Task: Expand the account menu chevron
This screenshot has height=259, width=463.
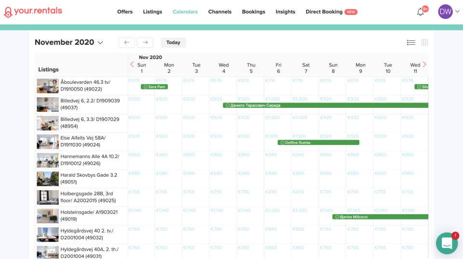Action: pos(457,12)
